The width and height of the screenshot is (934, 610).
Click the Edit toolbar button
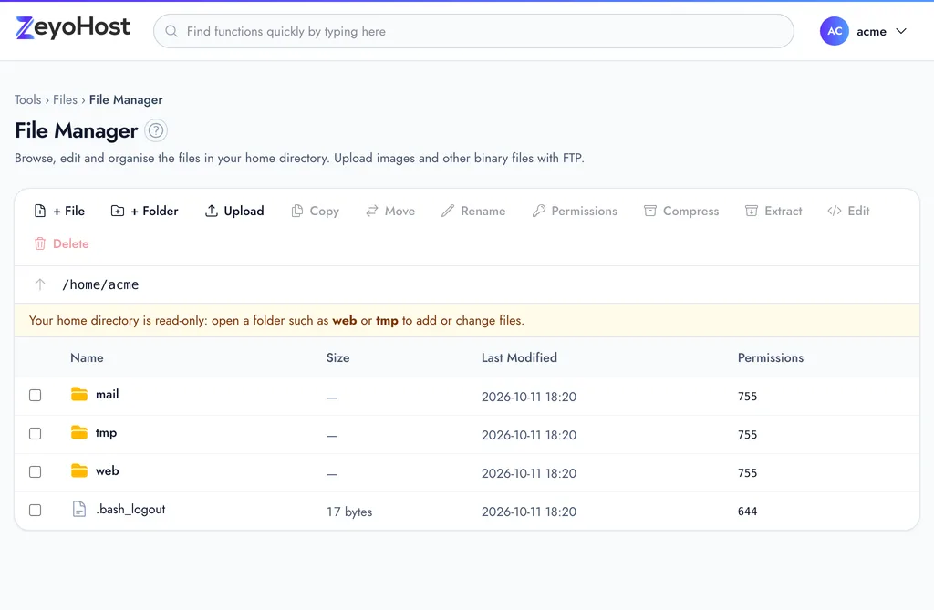click(849, 211)
